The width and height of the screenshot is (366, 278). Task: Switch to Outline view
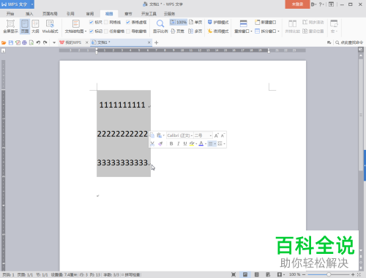point(35,26)
